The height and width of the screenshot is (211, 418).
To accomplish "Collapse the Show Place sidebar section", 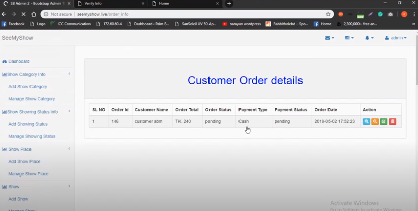I will [69, 149].
